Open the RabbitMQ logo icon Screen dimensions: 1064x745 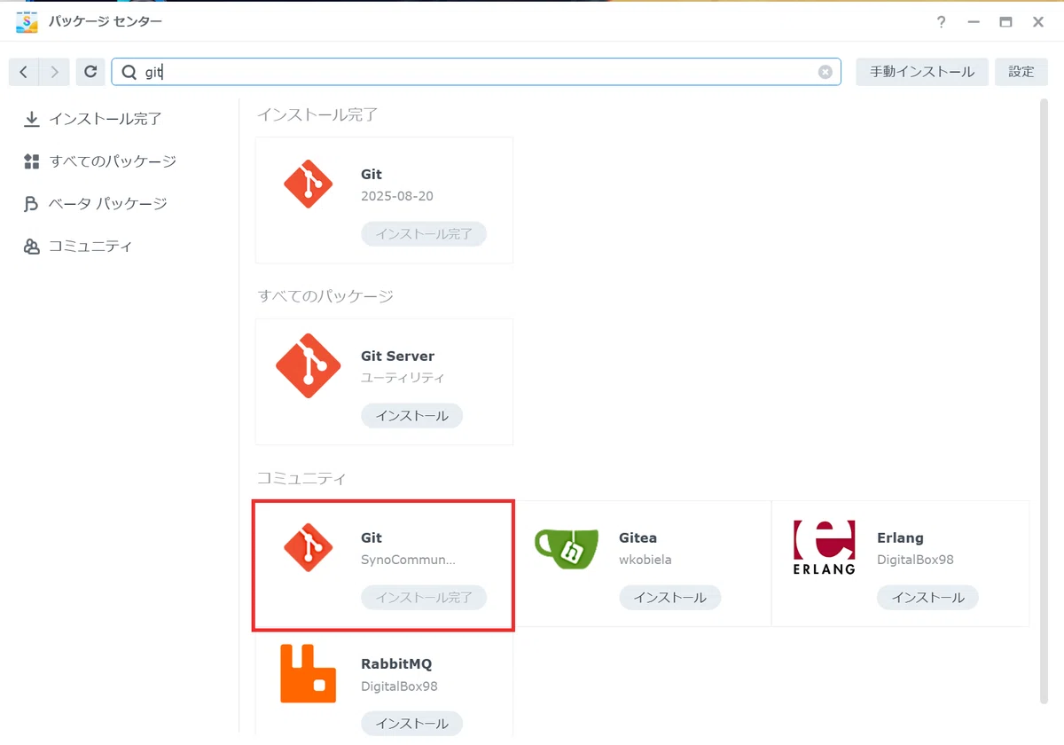click(x=309, y=673)
